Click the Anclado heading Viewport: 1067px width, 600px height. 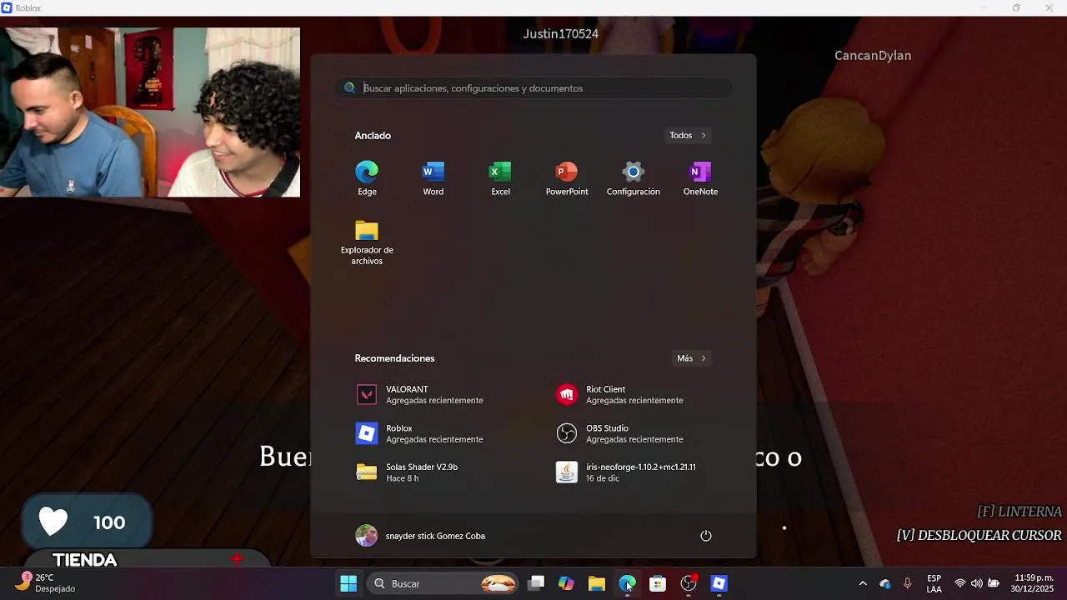(373, 135)
